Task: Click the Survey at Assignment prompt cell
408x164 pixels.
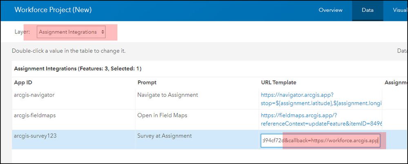Action: pyautogui.click(x=164, y=136)
